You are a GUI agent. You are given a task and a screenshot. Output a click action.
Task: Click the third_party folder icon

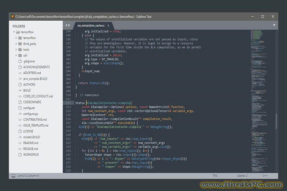point(20,44)
